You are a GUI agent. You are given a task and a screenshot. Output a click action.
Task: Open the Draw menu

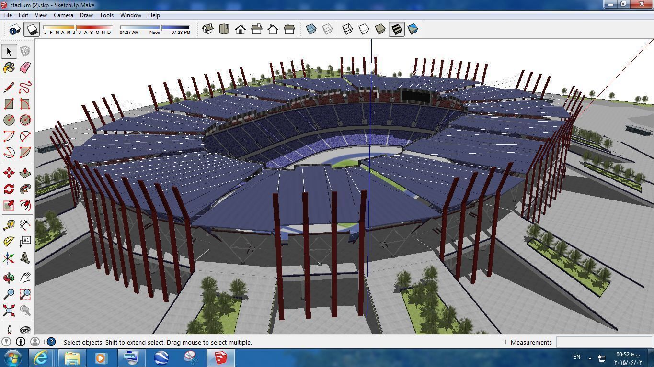pyautogui.click(x=86, y=15)
